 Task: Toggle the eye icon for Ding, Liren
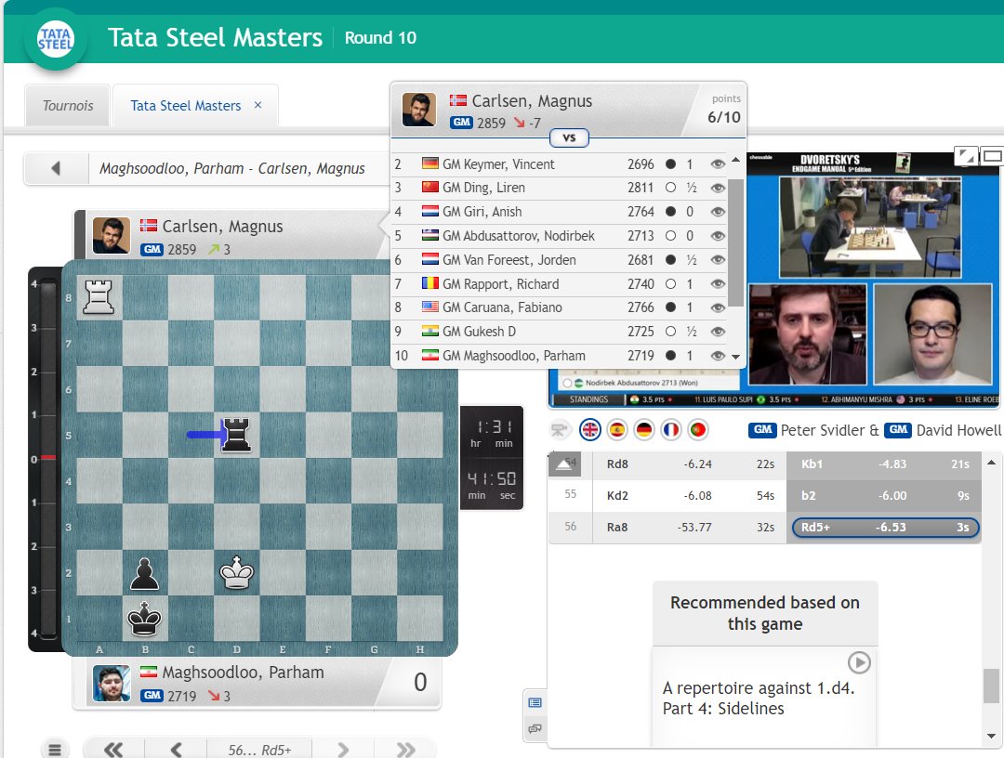click(x=718, y=188)
